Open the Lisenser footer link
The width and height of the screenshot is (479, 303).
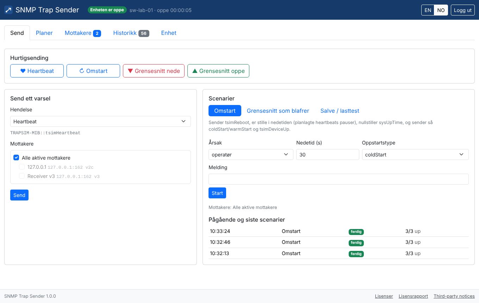pos(384,296)
